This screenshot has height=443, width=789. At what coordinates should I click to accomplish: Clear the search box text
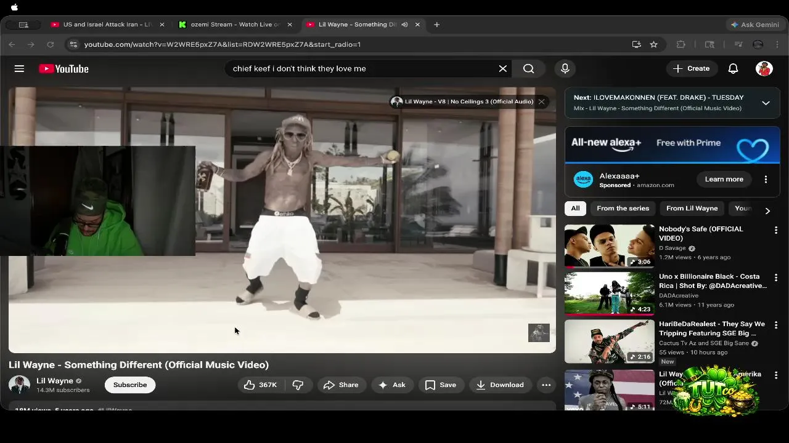[x=503, y=68]
